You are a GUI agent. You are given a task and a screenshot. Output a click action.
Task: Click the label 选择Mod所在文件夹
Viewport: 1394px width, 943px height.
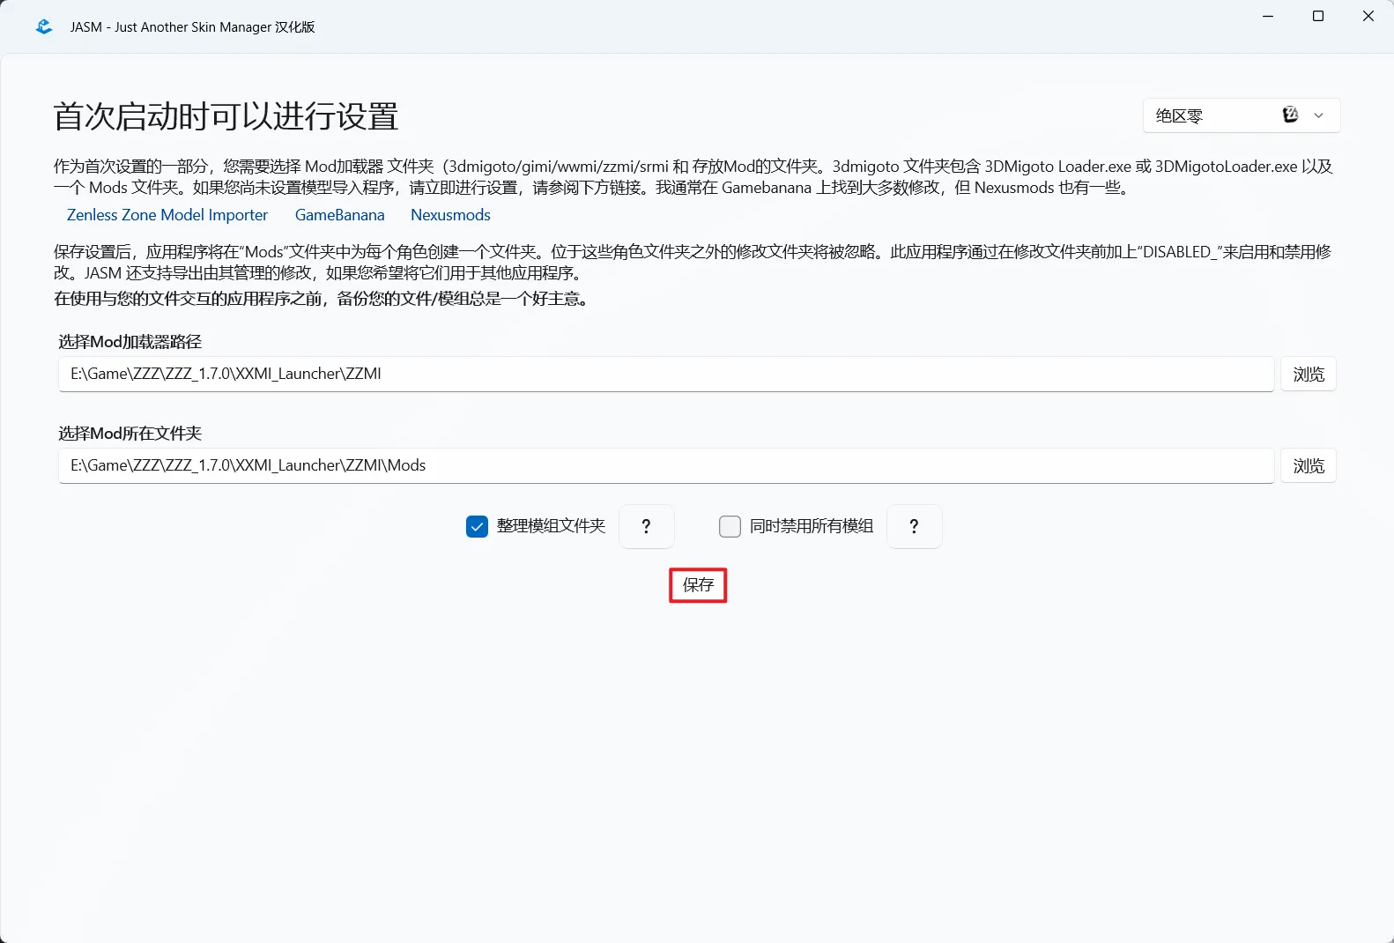130,434
